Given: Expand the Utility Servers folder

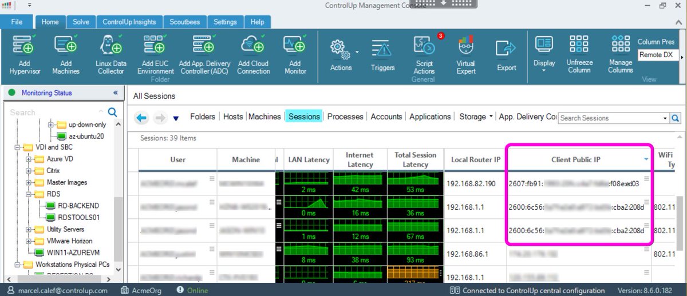Looking at the screenshot, I should click(29, 229).
